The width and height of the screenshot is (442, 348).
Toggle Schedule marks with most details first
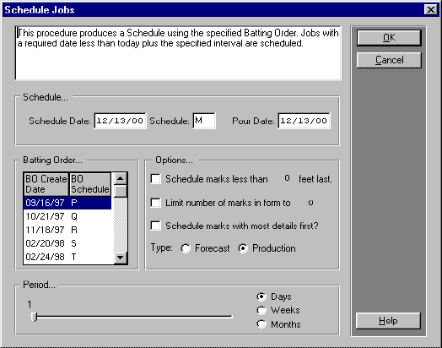click(x=155, y=226)
